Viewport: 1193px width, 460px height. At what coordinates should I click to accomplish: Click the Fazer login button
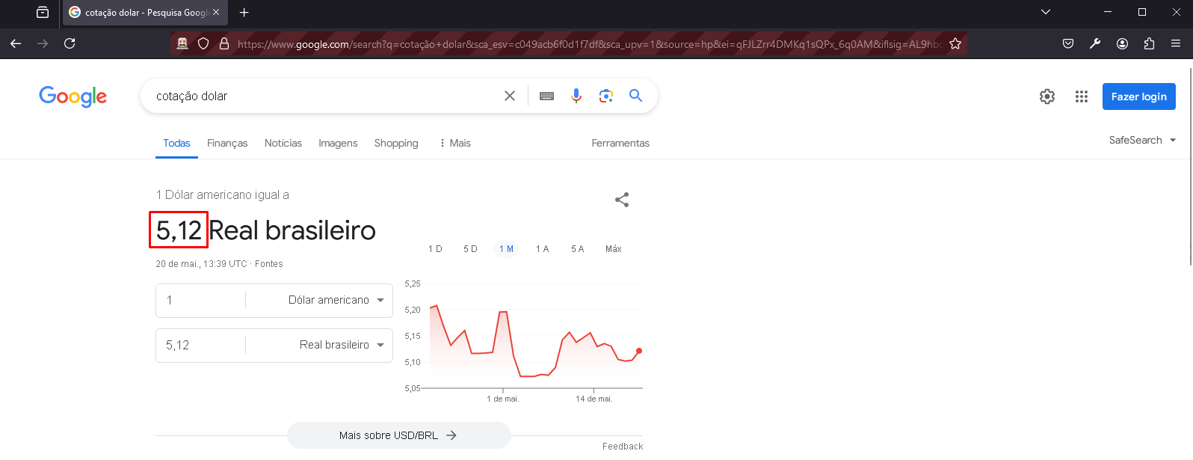[1139, 96]
